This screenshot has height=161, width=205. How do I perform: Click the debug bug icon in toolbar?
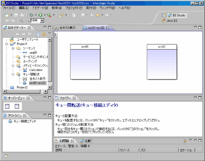[x=32, y=15]
